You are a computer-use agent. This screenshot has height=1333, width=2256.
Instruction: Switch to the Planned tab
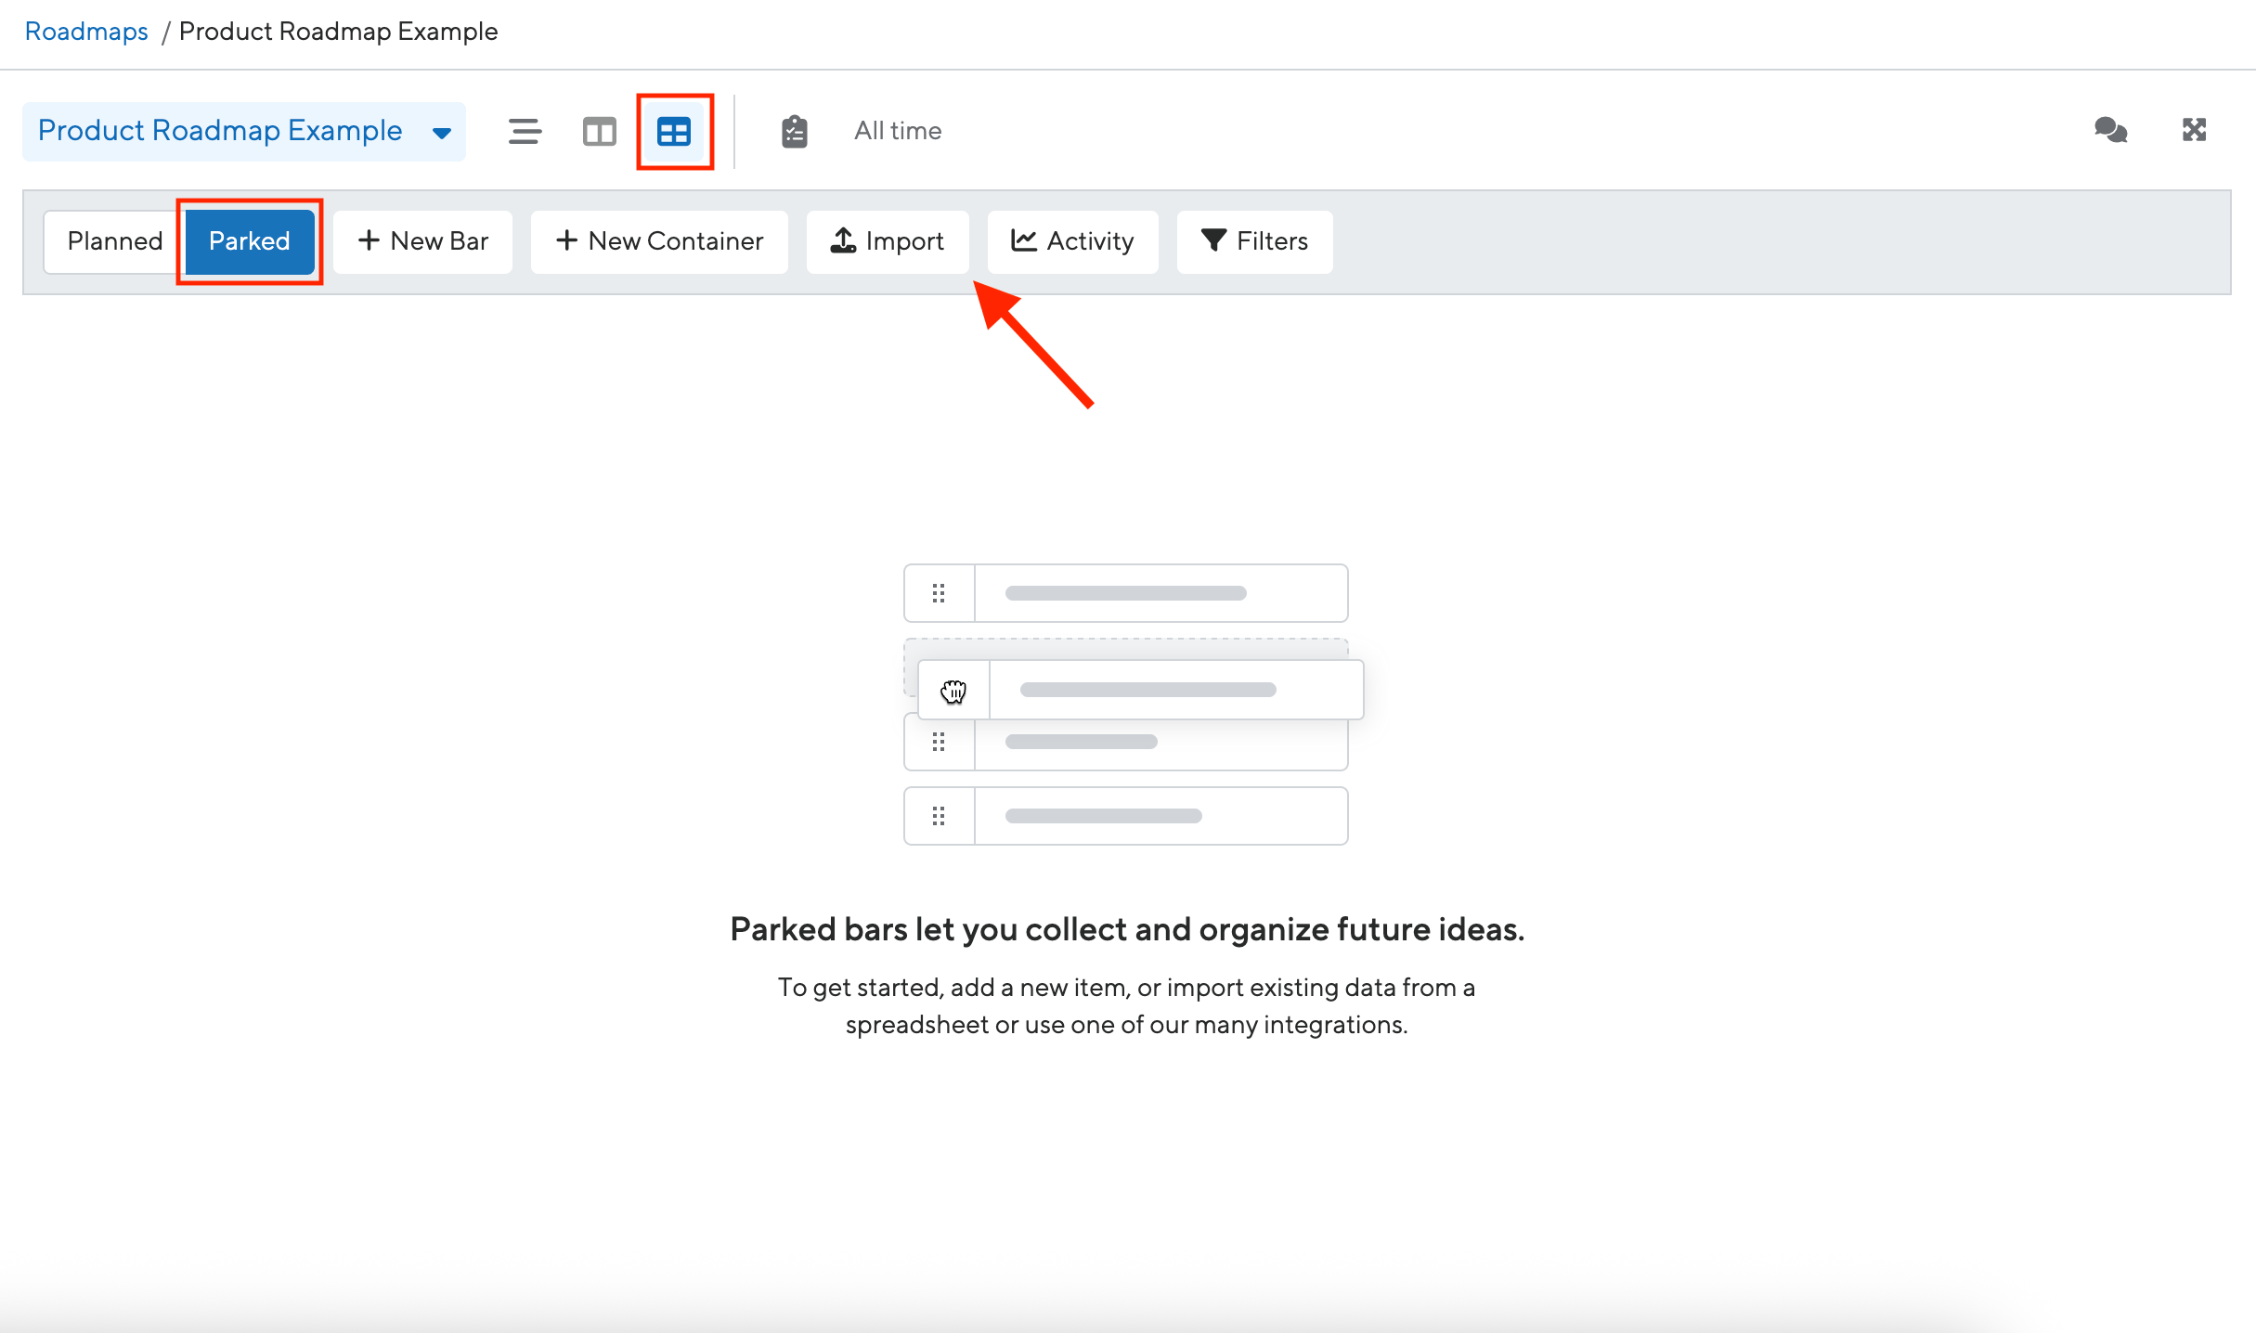click(x=114, y=241)
